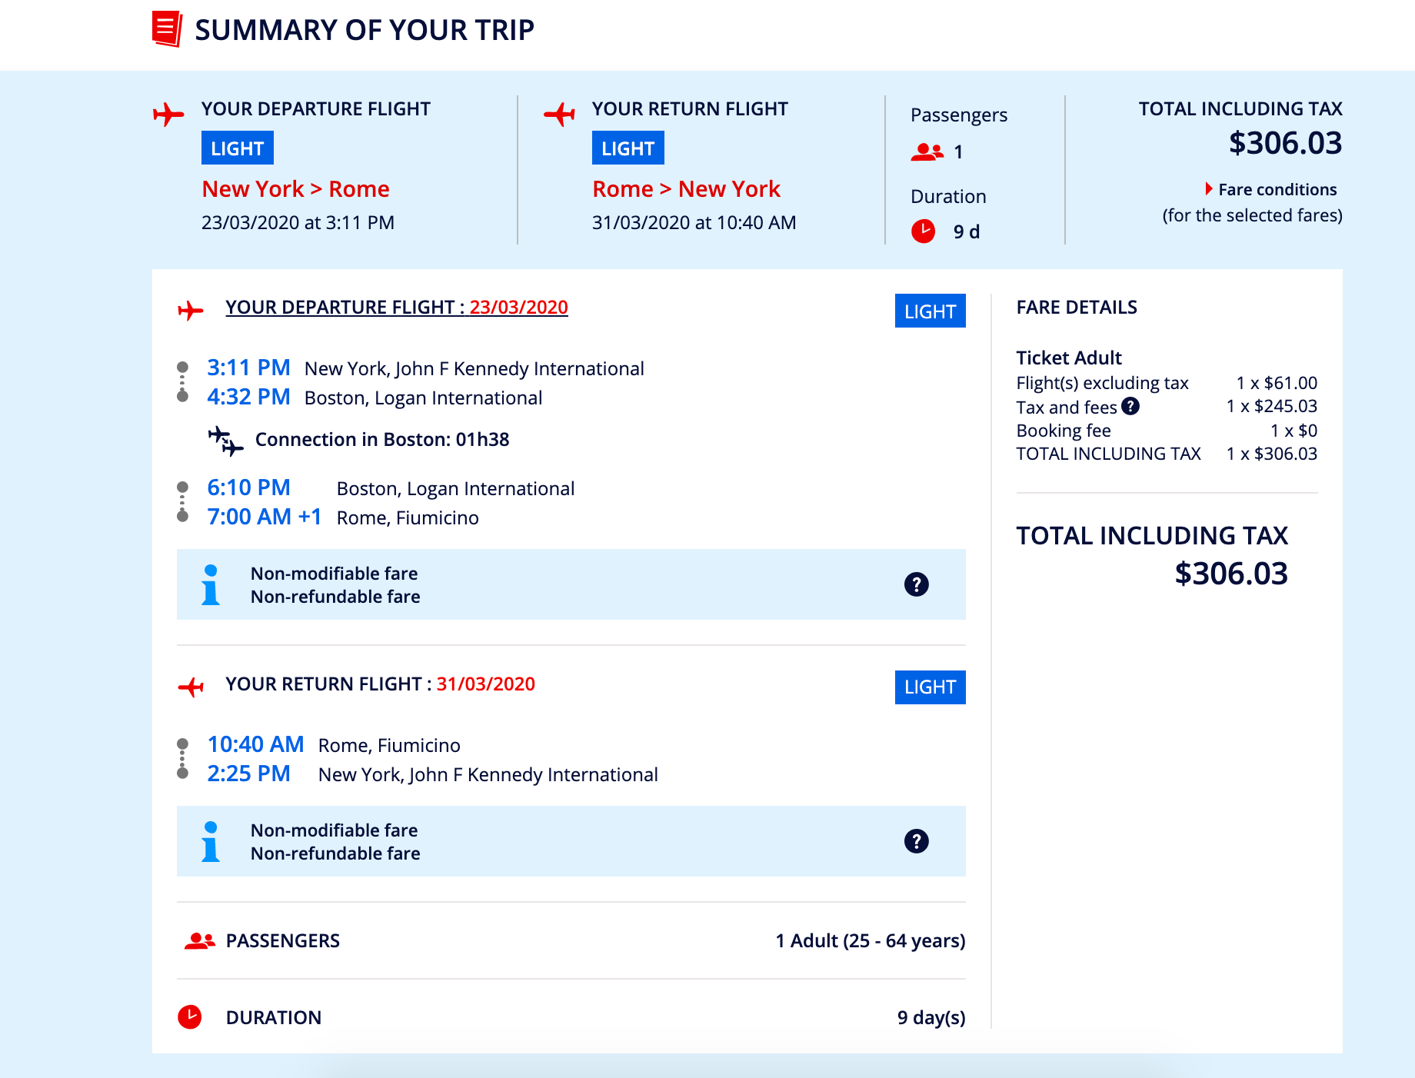Click the LIGHT badge under the top departure flight
The height and width of the screenshot is (1078, 1415).
tap(237, 148)
